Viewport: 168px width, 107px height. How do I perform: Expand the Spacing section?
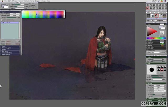[147, 100]
